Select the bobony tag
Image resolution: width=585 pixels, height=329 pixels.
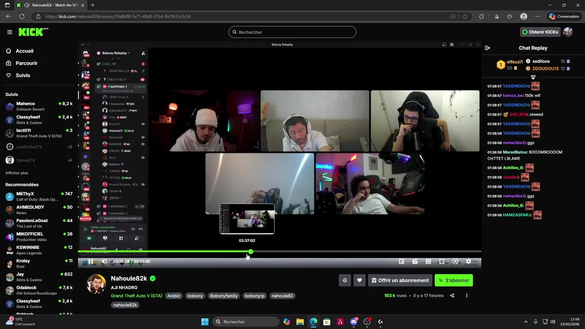(x=195, y=296)
